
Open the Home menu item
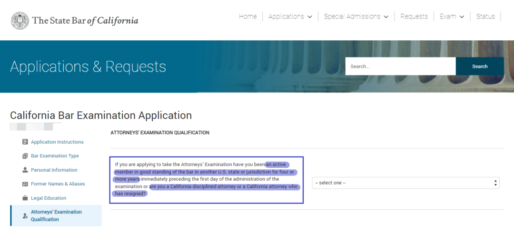click(x=247, y=16)
